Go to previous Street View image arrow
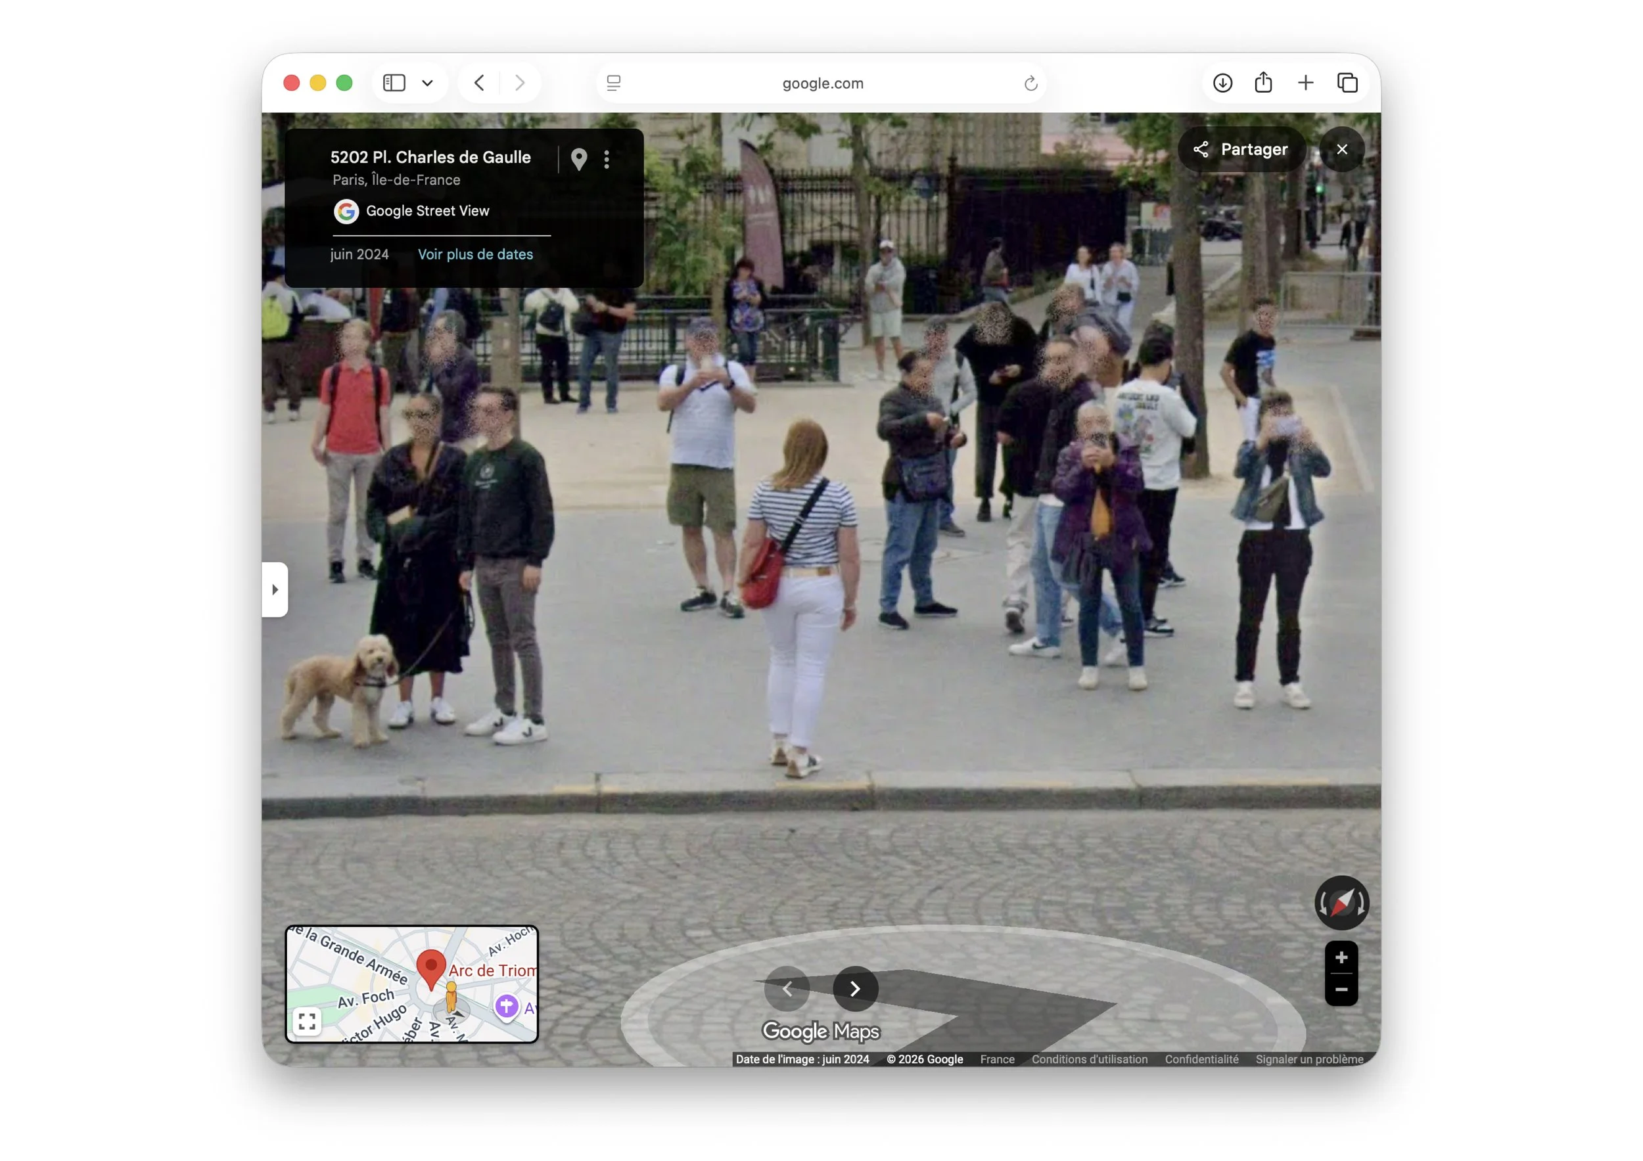 pyautogui.click(x=787, y=989)
